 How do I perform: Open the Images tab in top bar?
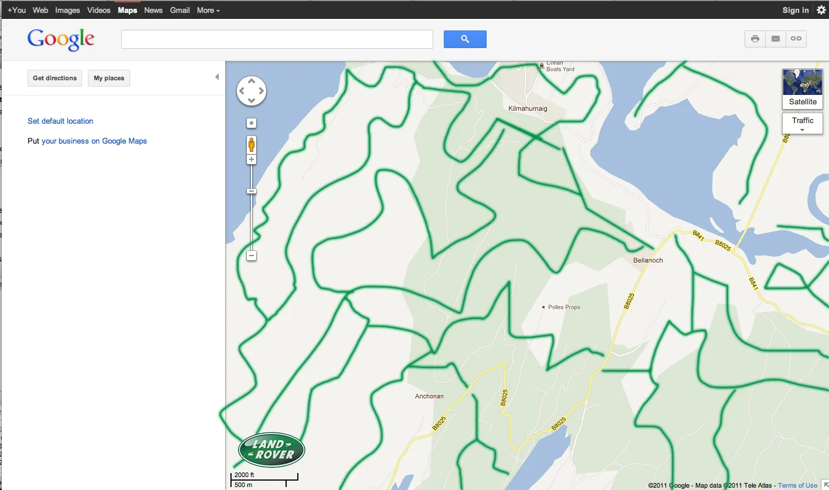pyautogui.click(x=67, y=10)
